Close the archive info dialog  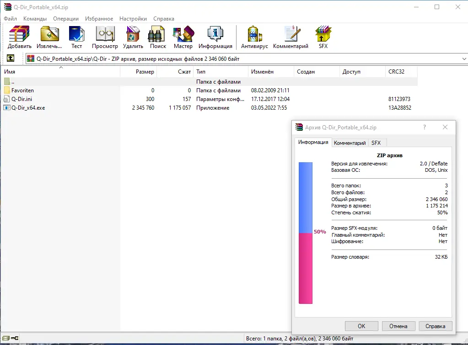coord(445,127)
